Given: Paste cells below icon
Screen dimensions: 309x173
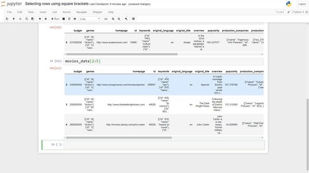Looking at the screenshot, I should click(x=33, y=19).
